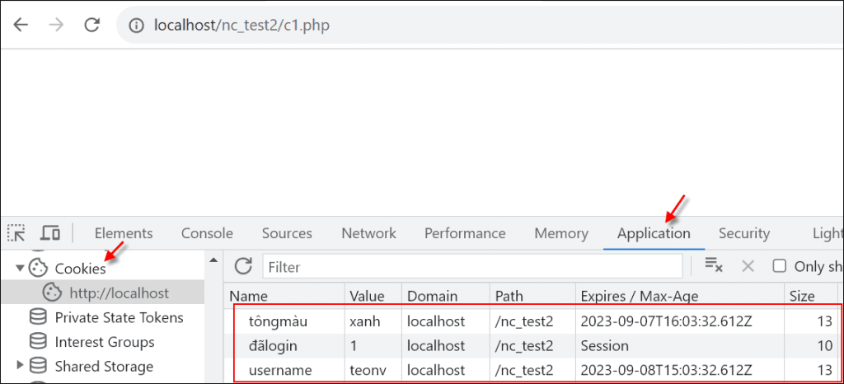
Task: Click the Shared Storage database icon
Action: (x=37, y=366)
